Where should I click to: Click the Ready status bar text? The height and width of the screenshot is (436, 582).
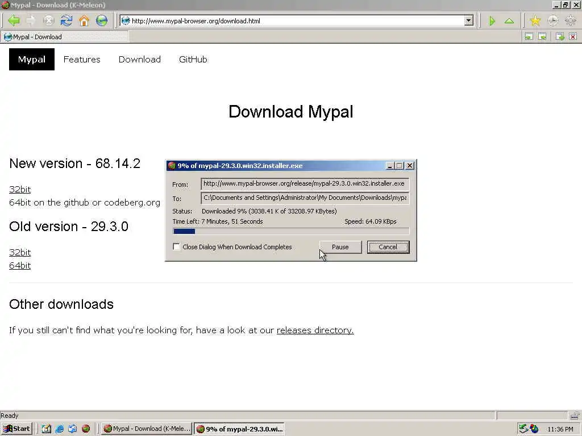[x=9, y=415]
